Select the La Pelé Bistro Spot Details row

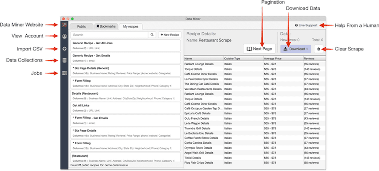tap(255, 79)
